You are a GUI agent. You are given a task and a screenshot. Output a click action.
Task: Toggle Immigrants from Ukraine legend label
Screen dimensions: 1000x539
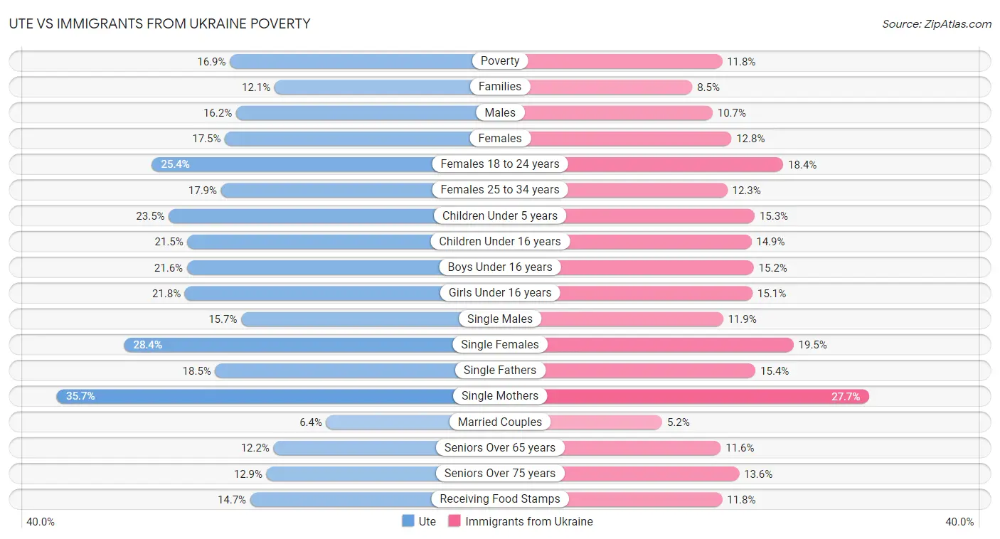[x=529, y=521]
